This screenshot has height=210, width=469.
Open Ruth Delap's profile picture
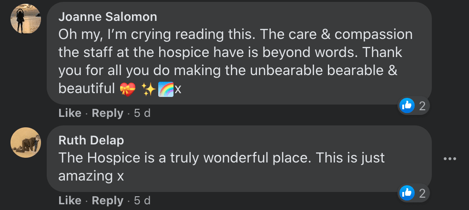coord(26,142)
